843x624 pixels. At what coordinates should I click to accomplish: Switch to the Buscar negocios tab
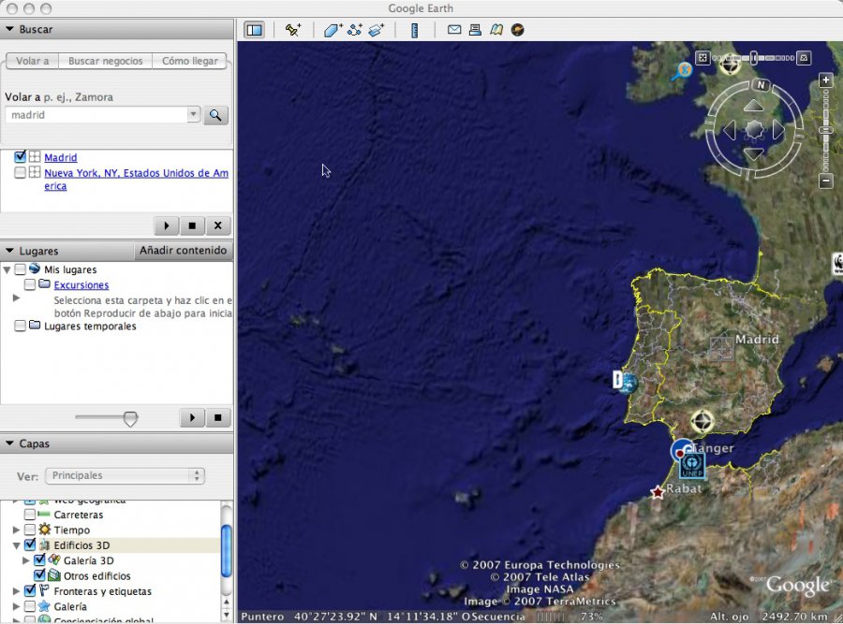[x=105, y=61]
